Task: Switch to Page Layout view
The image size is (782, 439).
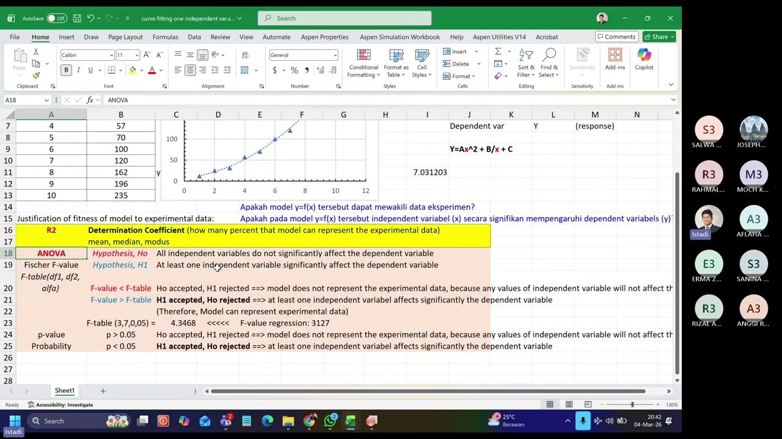Action: 569,404
